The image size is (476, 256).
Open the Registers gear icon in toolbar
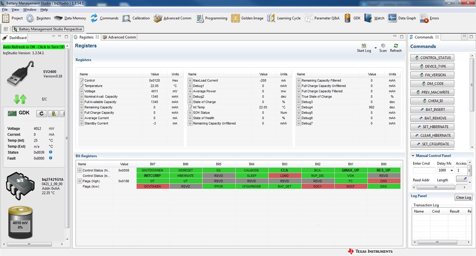(30, 18)
